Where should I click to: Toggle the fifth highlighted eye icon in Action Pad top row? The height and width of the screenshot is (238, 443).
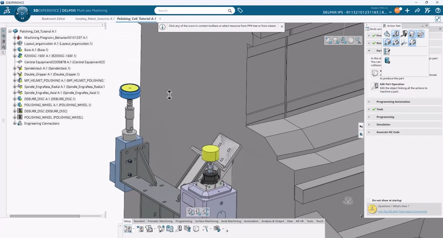click(420, 34)
